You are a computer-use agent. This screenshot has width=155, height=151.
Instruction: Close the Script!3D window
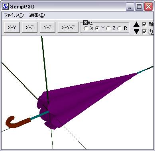148,7
